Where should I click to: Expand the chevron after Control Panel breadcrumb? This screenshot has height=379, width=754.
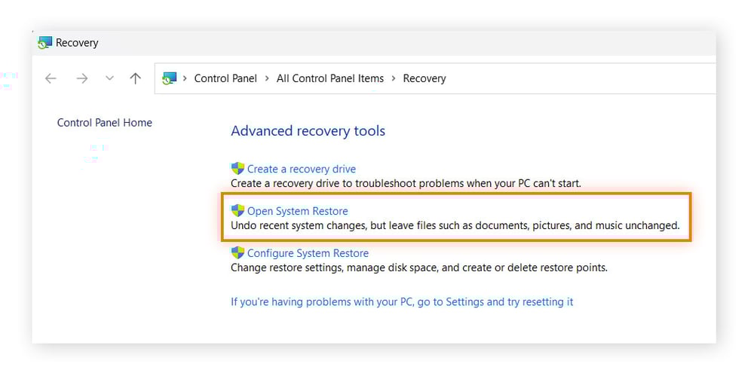[267, 78]
